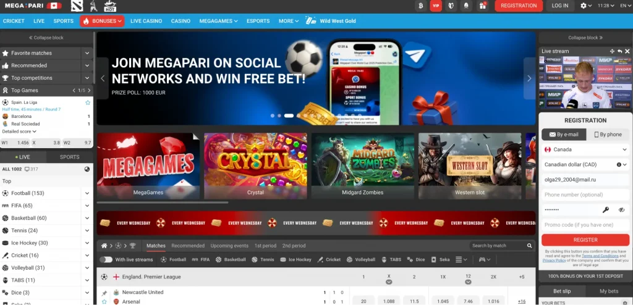Add La Liga match to favorites star
Image resolution: width=633 pixels, height=305 pixels.
(x=88, y=102)
